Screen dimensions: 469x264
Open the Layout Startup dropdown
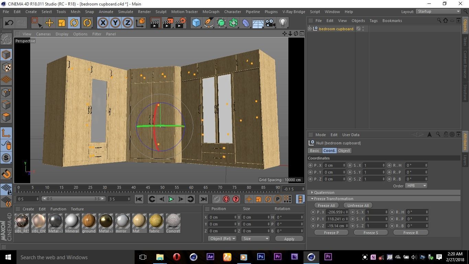[438, 11]
